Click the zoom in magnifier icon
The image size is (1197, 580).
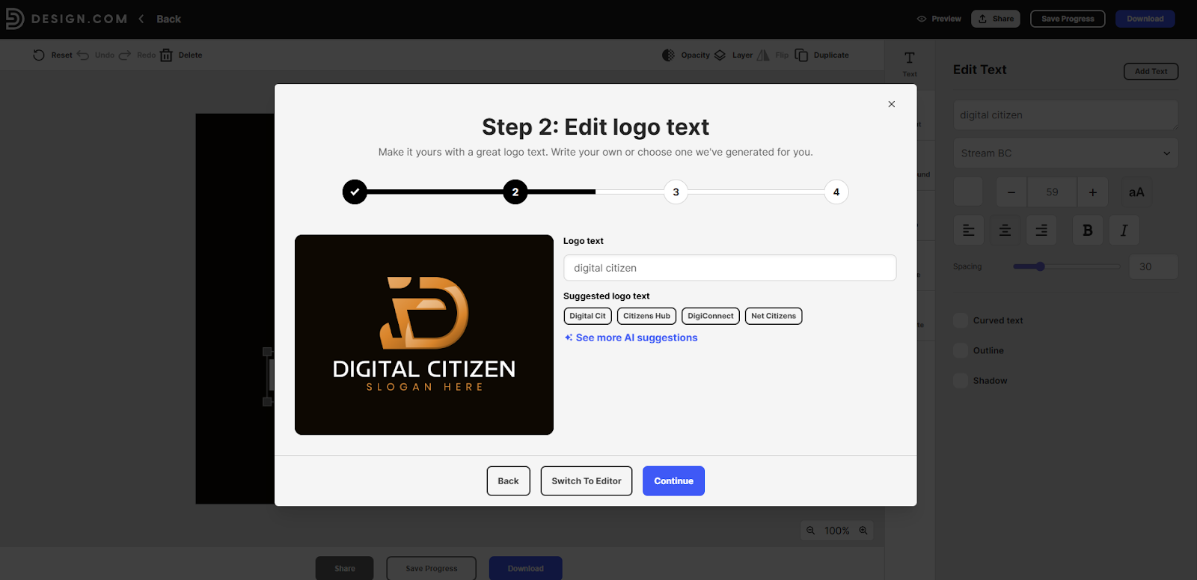click(x=863, y=531)
